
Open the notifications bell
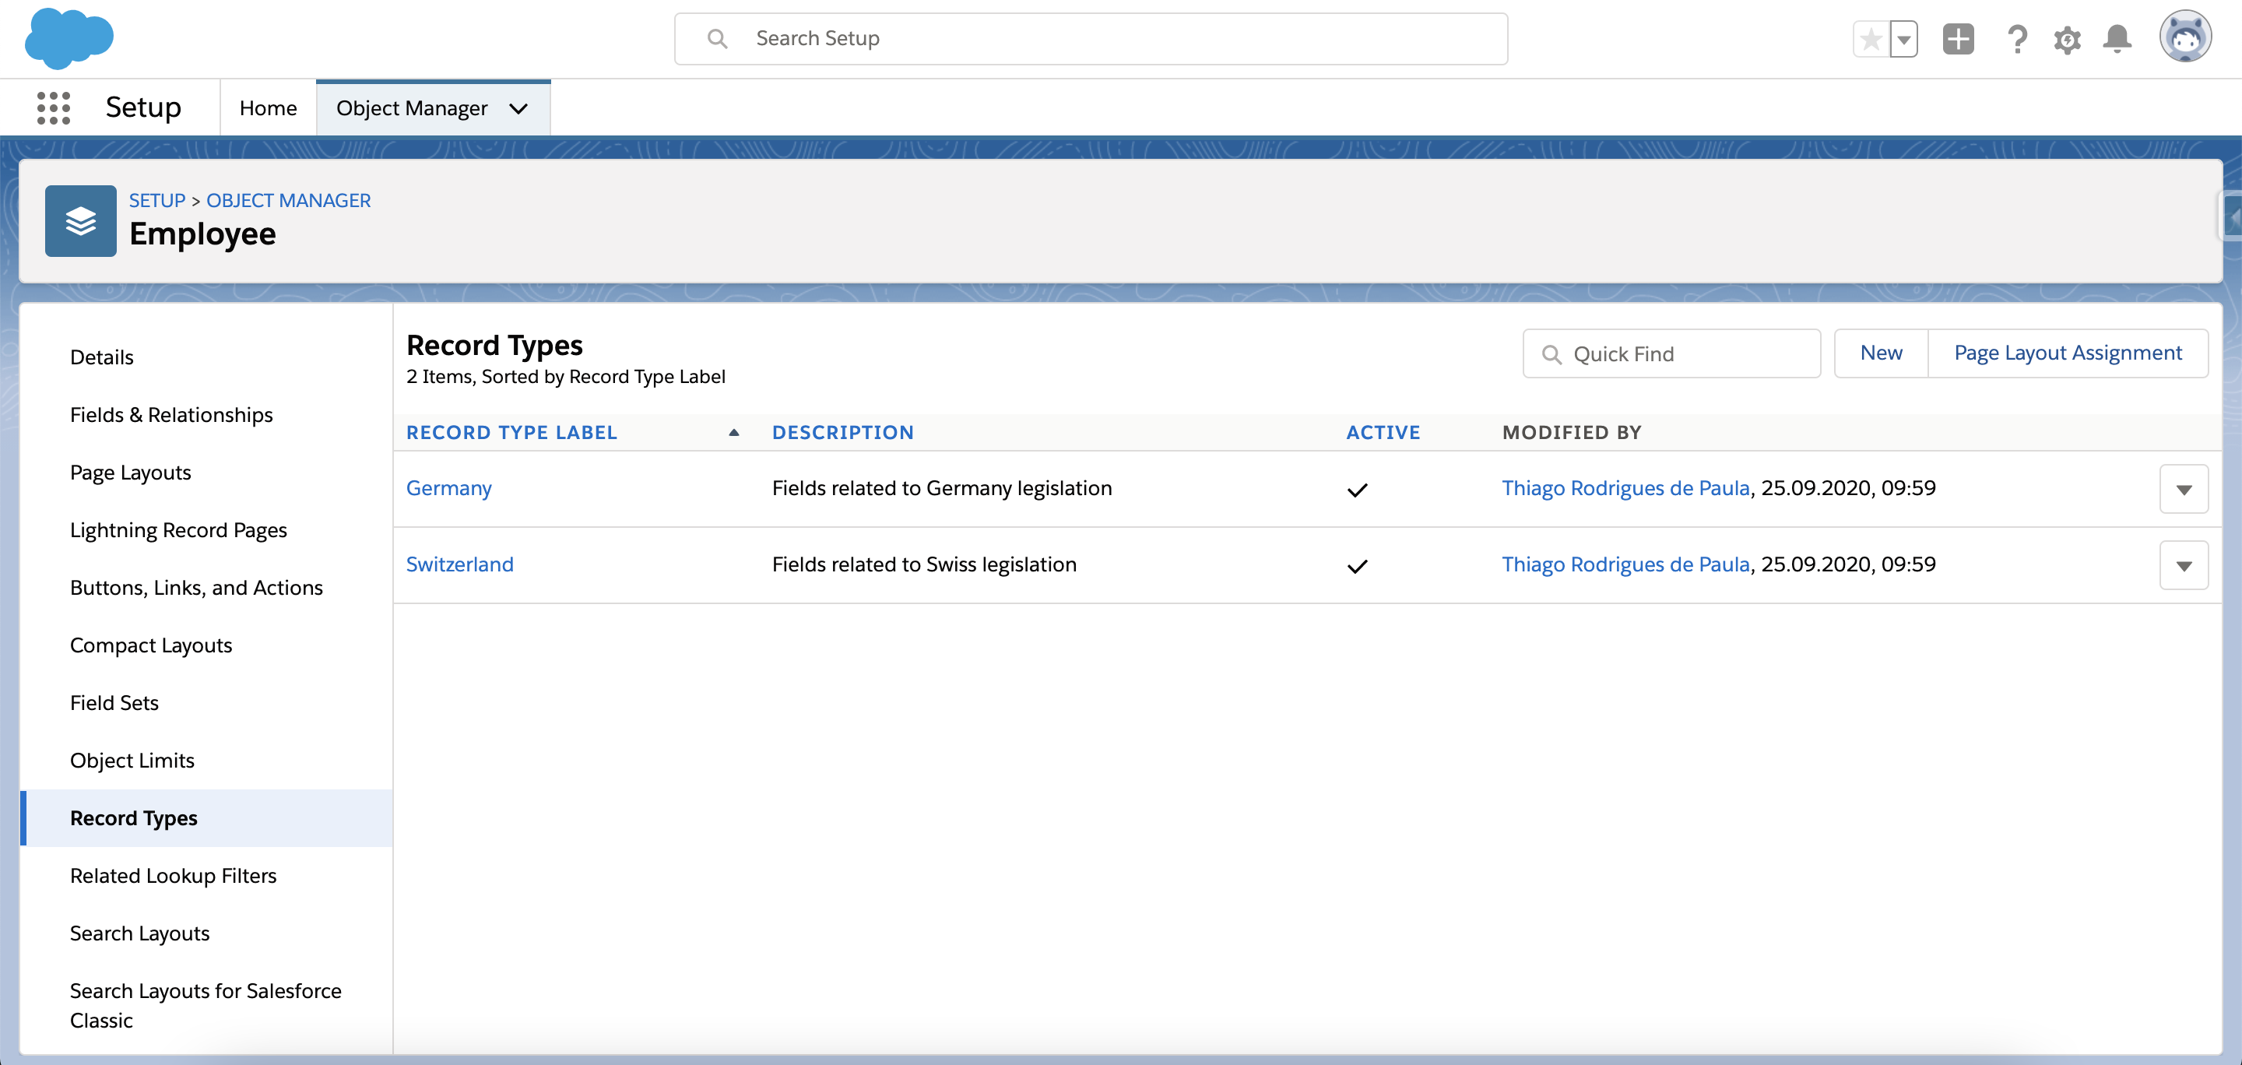click(x=2117, y=39)
